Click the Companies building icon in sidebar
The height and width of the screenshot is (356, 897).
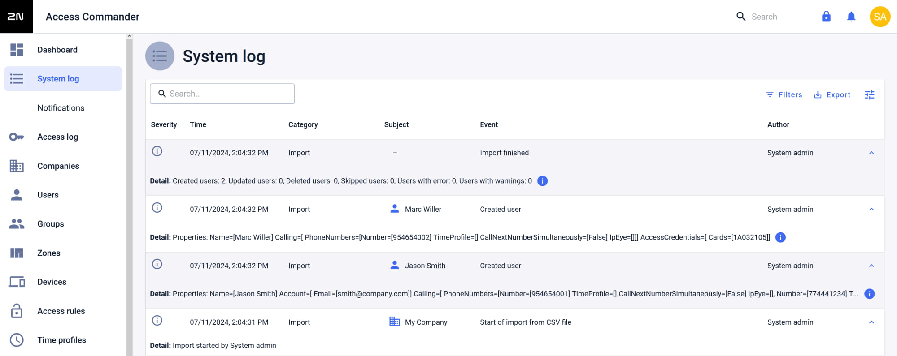pyautogui.click(x=17, y=166)
